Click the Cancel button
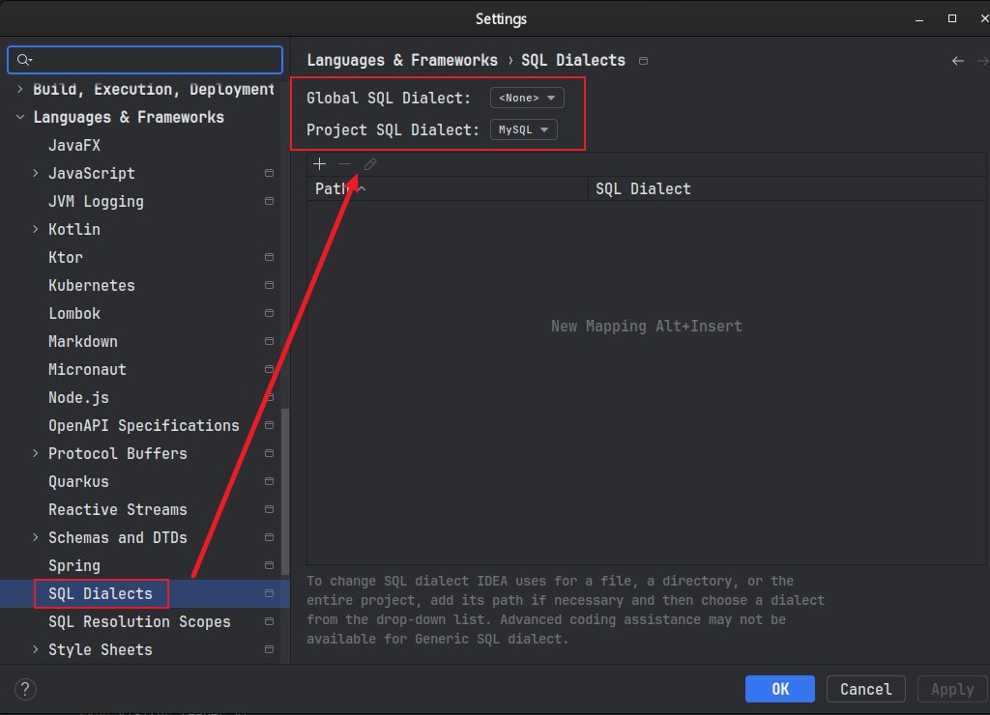 pos(865,689)
